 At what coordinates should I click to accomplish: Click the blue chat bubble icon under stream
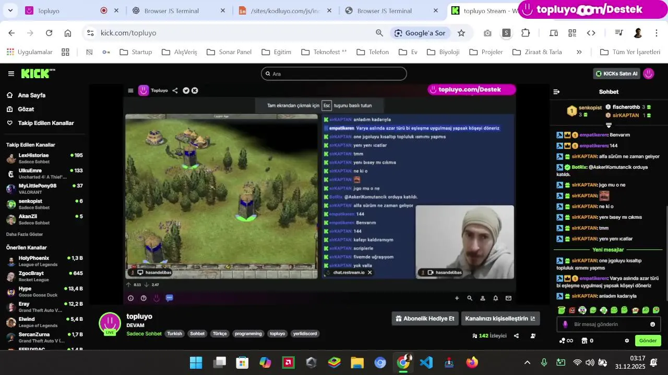pyautogui.click(x=169, y=298)
